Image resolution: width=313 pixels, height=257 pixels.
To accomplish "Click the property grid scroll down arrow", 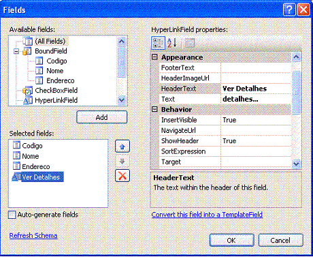I will tap(296, 164).
